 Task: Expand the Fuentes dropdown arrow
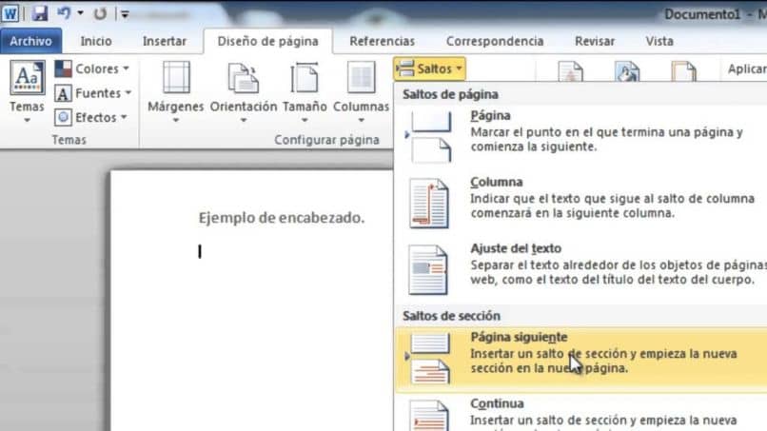point(128,92)
